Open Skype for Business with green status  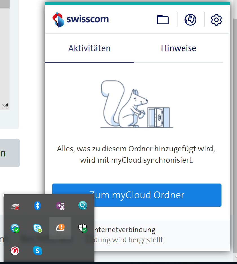(x=38, y=228)
